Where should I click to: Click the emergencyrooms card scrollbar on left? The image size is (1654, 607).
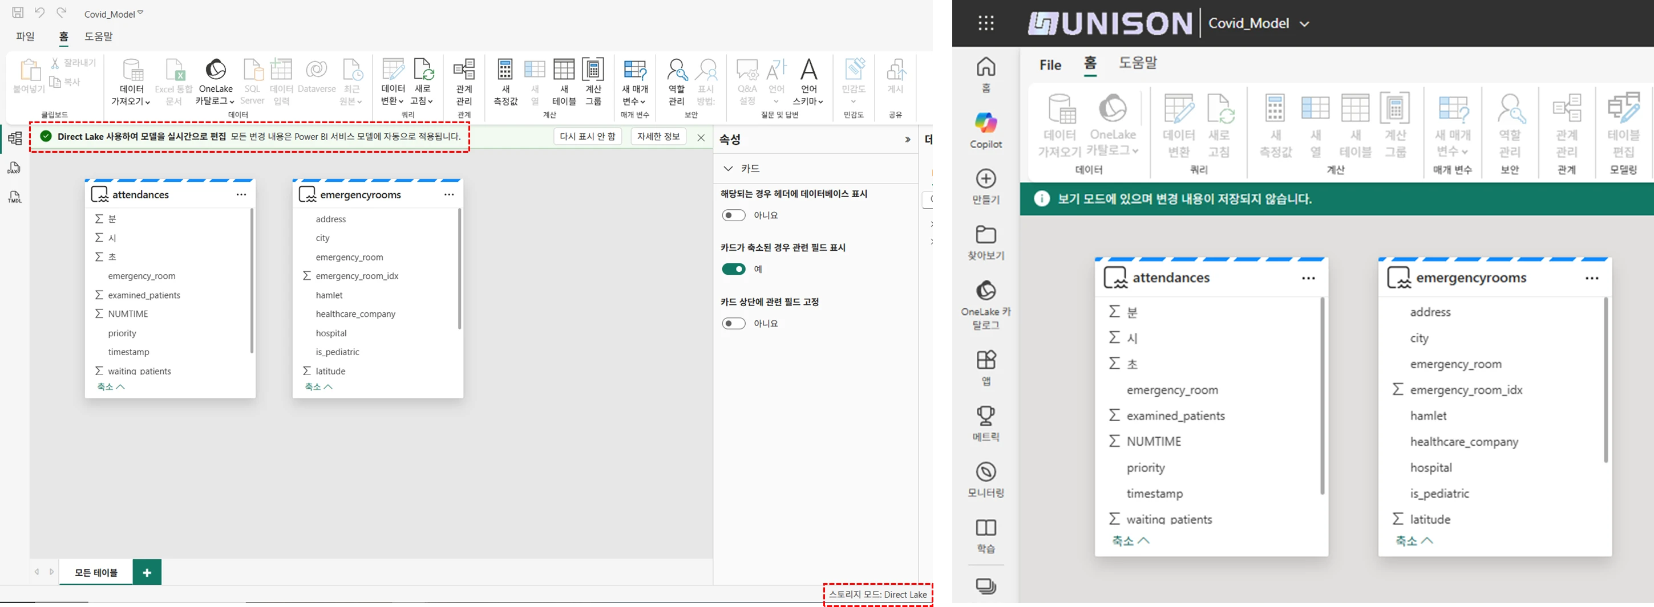point(459,270)
